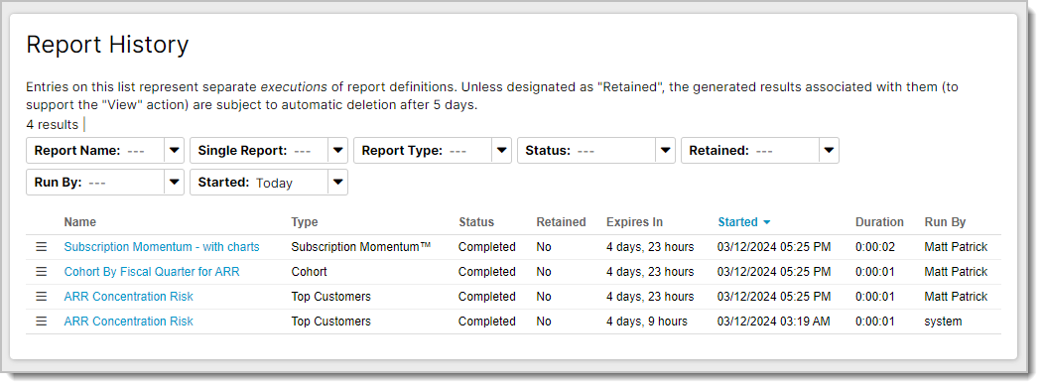Expand the Report Name filter dropdown
Viewport: 1043px width, 388px height.
(x=175, y=151)
